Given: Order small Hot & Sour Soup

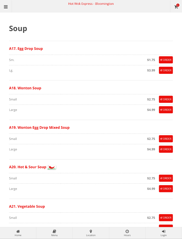Looking at the screenshot, I should click(166, 178).
